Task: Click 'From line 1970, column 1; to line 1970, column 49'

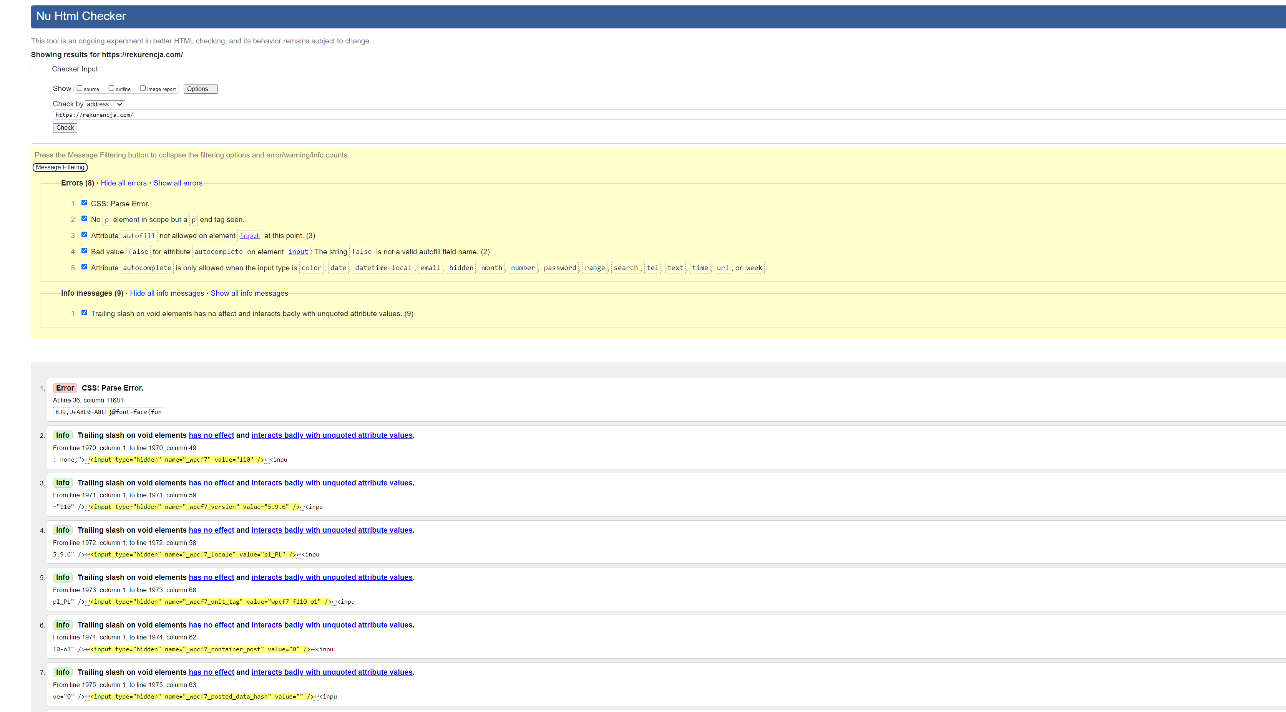Action: coord(124,448)
